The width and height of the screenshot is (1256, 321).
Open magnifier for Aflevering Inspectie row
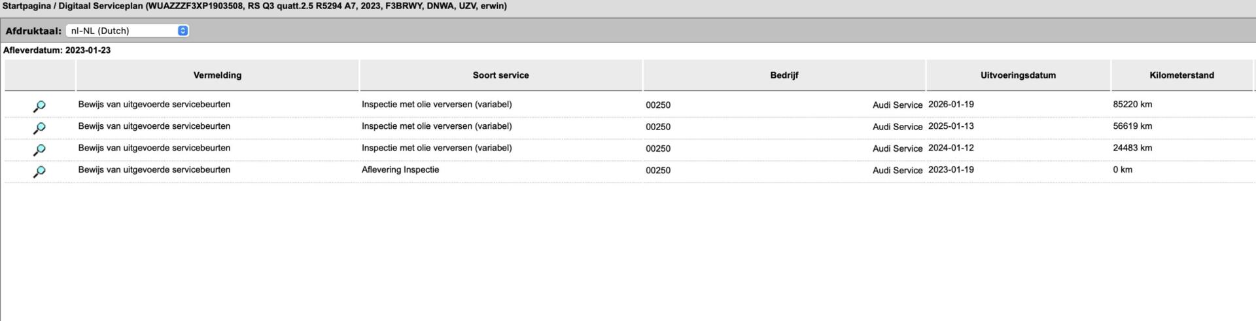click(x=39, y=171)
